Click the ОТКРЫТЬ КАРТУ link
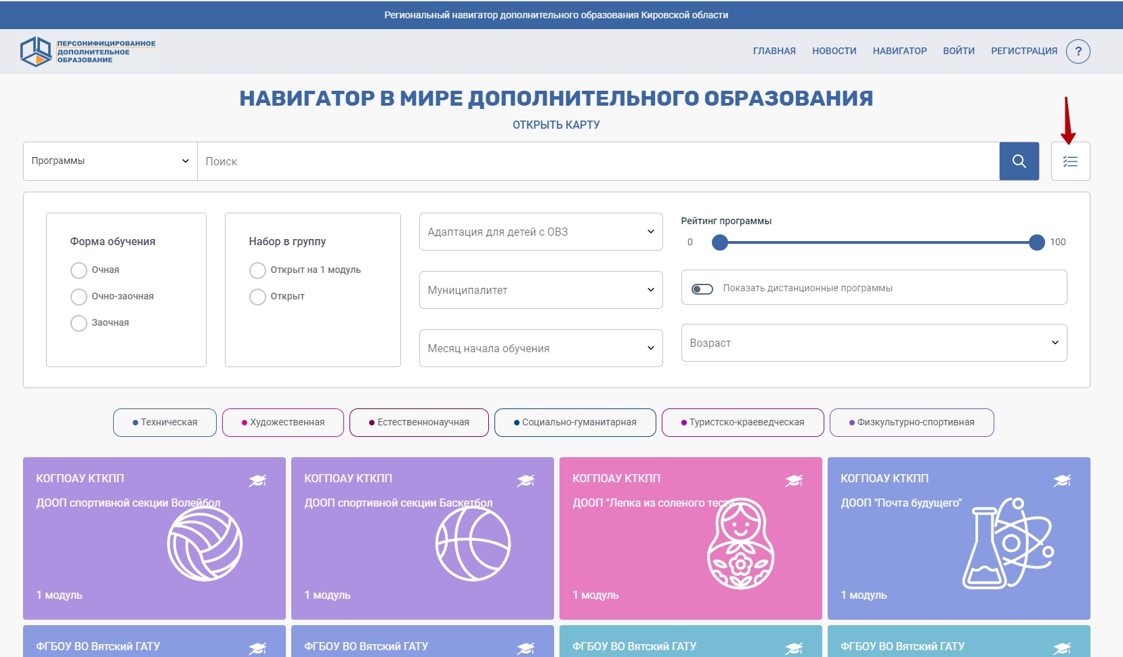 [x=556, y=125]
